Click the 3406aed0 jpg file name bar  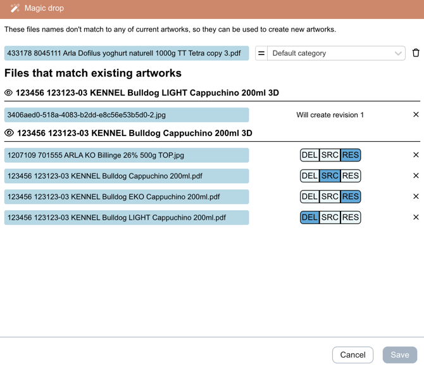[127, 115]
